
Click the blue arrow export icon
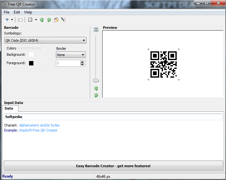coord(7,20)
